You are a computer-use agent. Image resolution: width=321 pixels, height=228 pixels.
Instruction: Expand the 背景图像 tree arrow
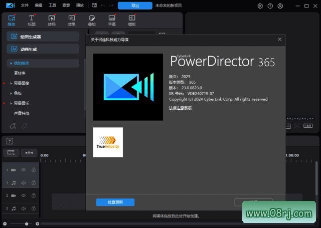coord(11,83)
